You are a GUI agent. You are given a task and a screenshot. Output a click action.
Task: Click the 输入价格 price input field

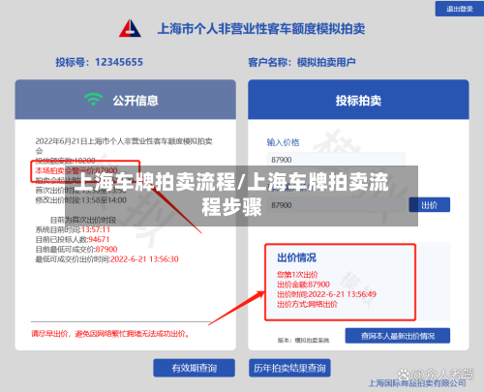click(x=336, y=160)
